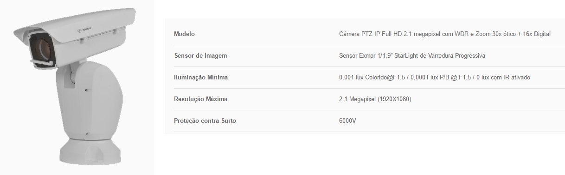
Task: Click the Câmera PTZ IP Full HD description
Action: [445, 34]
